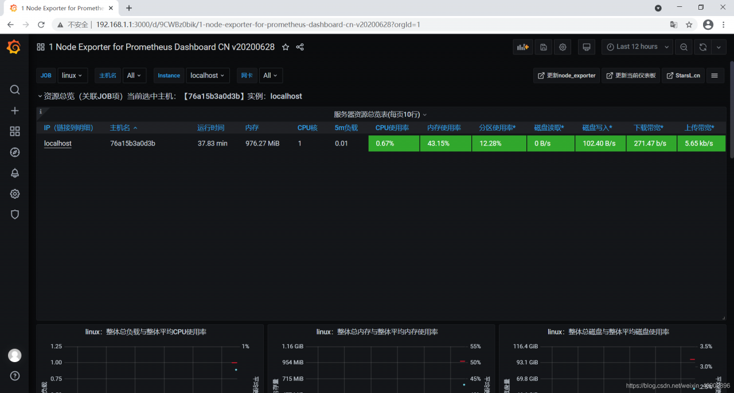
Task: Open the localhost link in table
Action: (x=58, y=143)
